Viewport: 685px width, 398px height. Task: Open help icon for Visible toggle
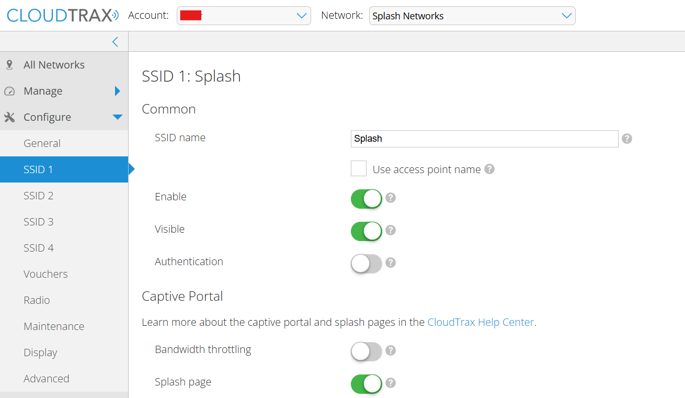[x=391, y=230]
